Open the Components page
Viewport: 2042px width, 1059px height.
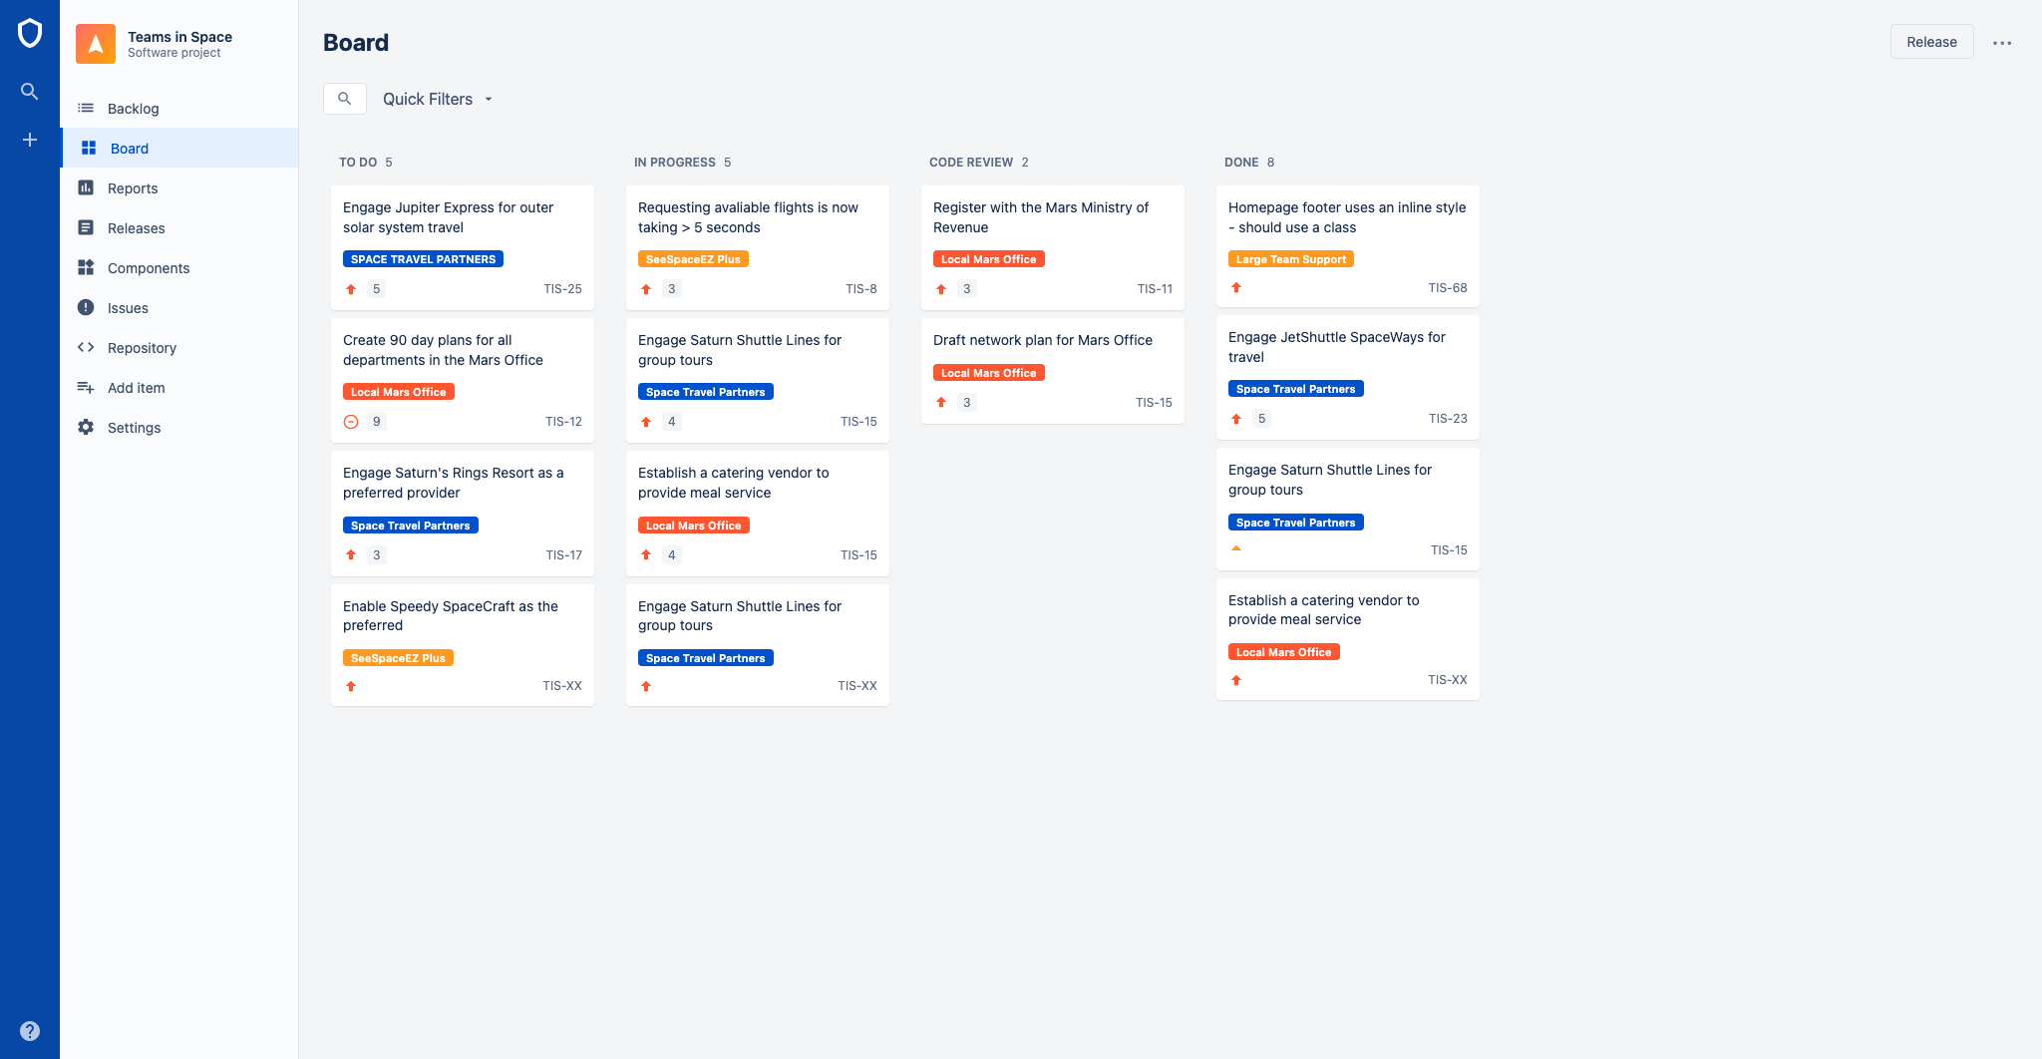pyautogui.click(x=148, y=268)
